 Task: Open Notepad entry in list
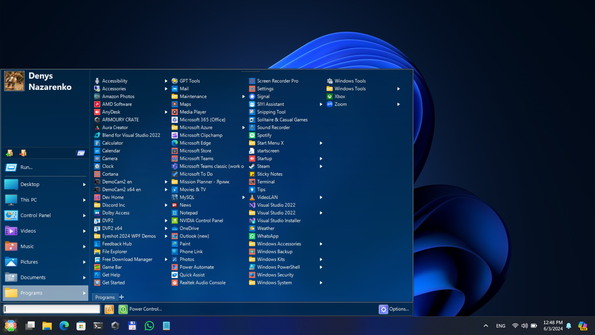point(184,213)
